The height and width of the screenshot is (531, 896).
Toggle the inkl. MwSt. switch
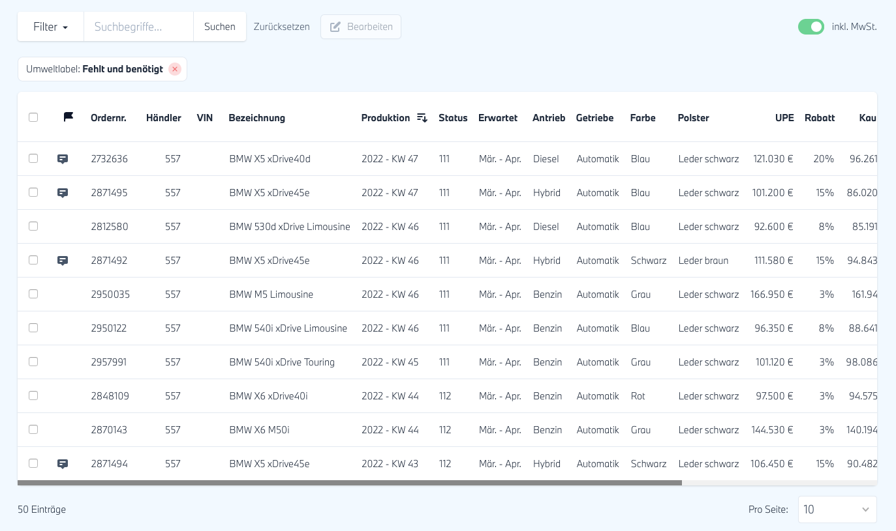pos(811,27)
